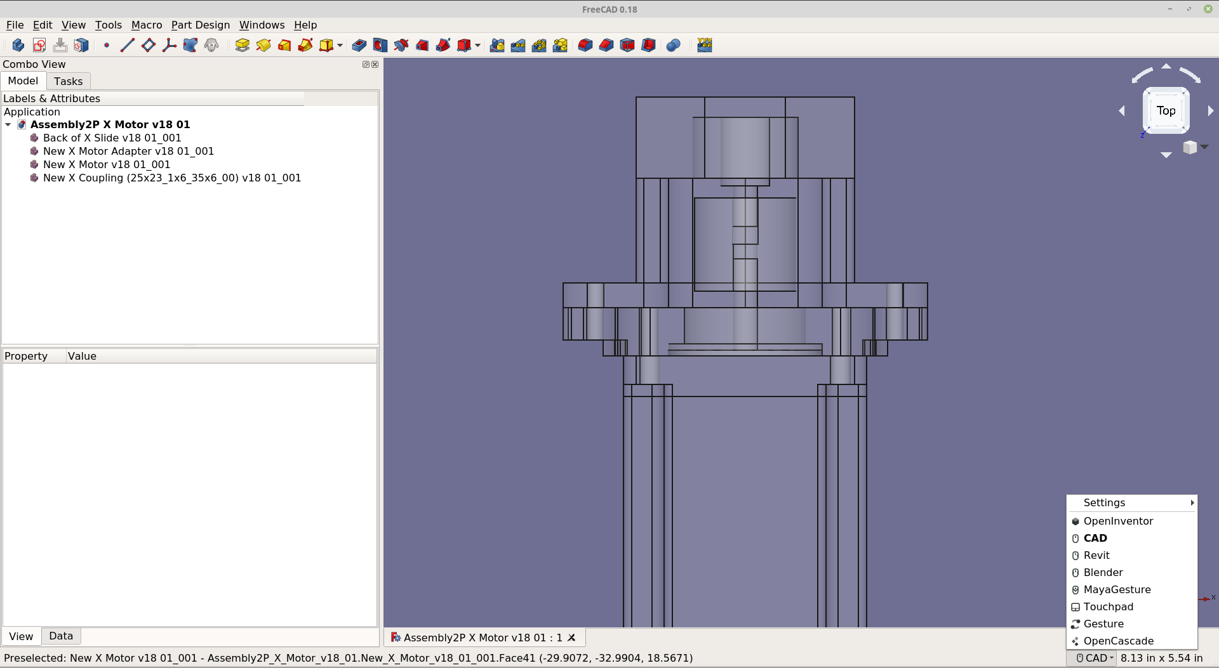Open the View menu
Image resolution: width=1219 pixels, height=668 pixels.
point(74,25)
